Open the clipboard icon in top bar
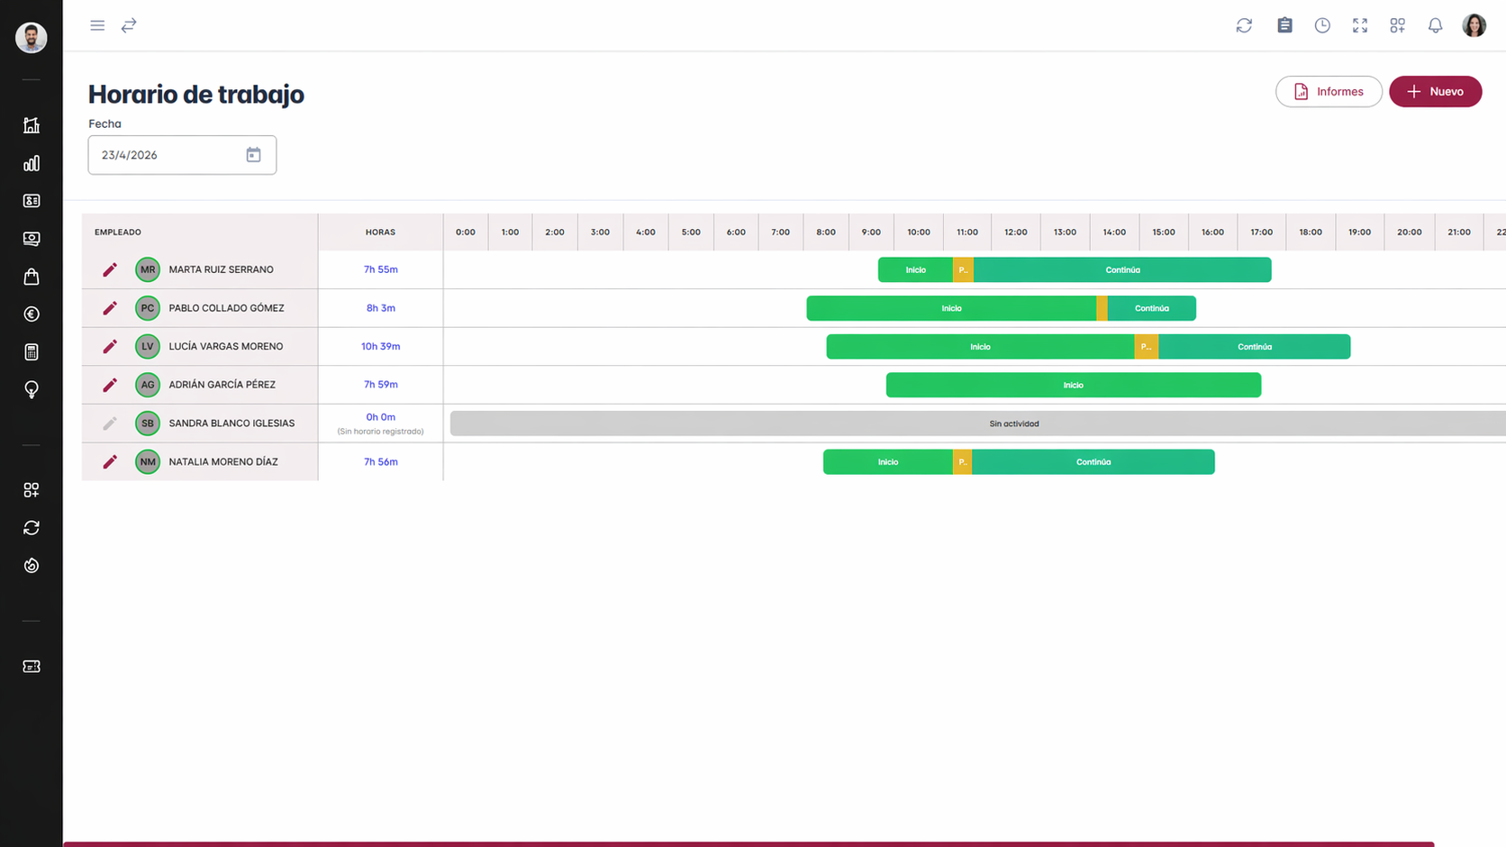The height and width of the screenshot is (847, 1506). click(x=1284, y=25)
